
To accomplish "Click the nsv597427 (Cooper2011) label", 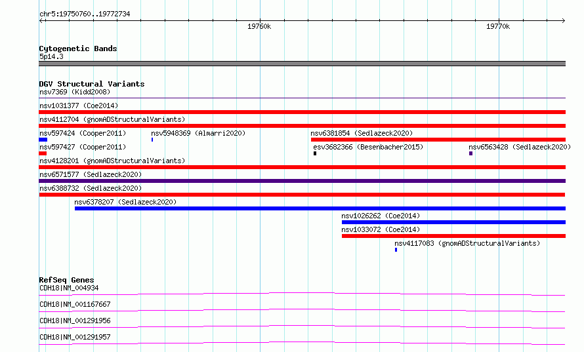I will (x=83, y=147).
